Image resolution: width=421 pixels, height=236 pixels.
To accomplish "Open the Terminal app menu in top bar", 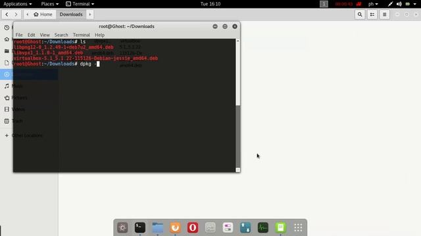I will tap(80, 4).
